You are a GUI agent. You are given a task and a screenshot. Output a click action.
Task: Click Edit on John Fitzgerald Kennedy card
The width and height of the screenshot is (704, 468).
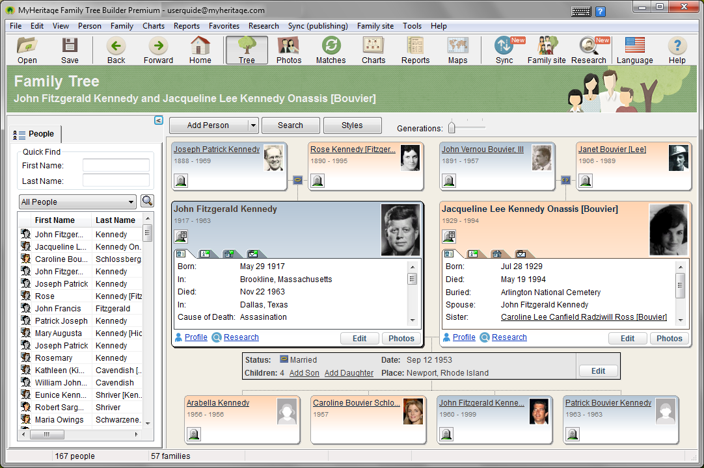click(x=360, y=338)
